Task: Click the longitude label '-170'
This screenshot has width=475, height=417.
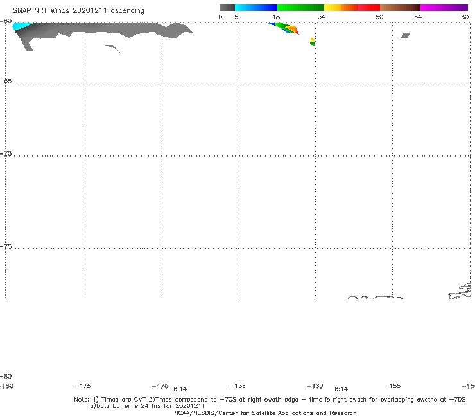Action: pyautogui.click(x=160, y=386)
